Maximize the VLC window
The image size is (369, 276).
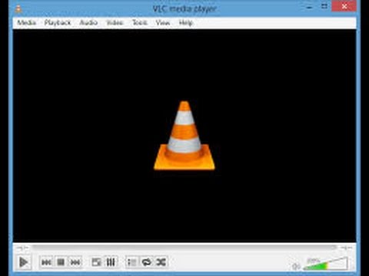(x=324, y=7)
